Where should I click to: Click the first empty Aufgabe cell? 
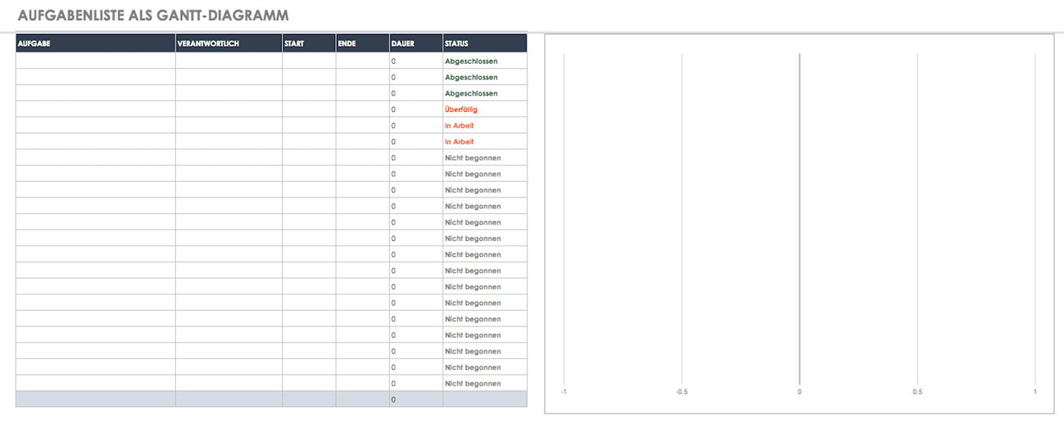pyautogui.click(x=95, y=61)
